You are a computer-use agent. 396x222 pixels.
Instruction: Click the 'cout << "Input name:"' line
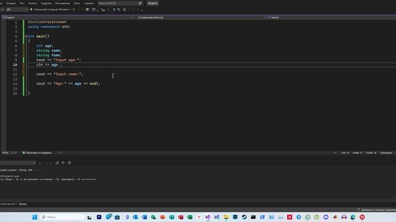60,74
